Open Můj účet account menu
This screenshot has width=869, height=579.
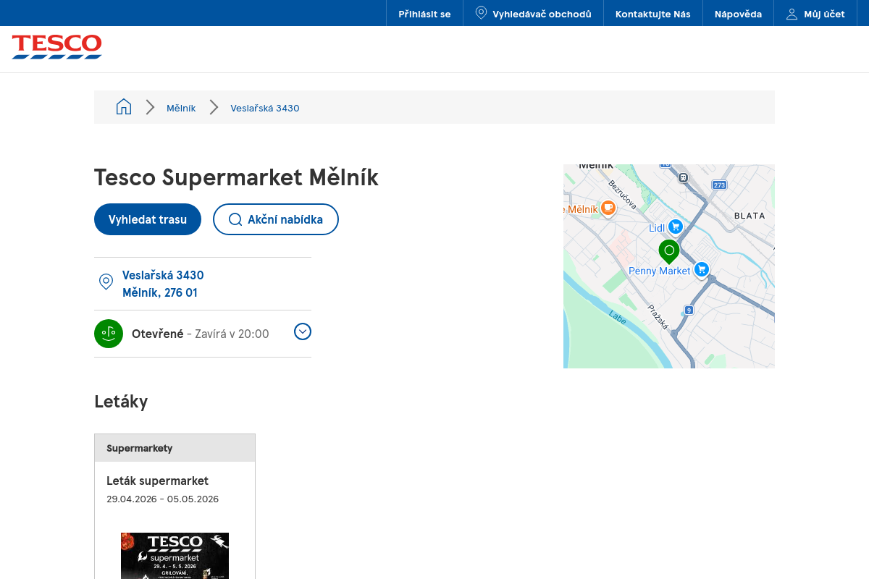815,14
